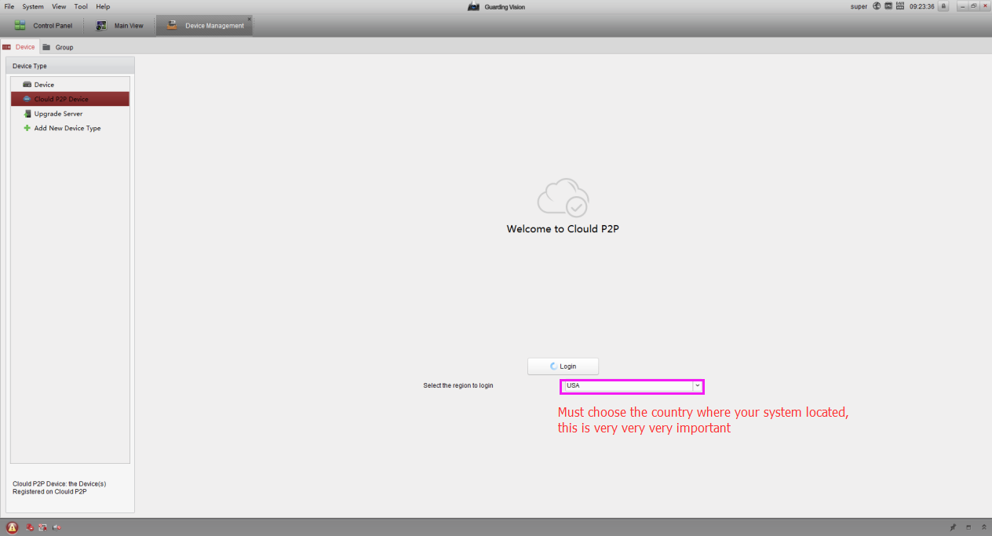The image size is (992, 536).
Task: Click the 'Device Type' panel header
Action: click(70, 66)
